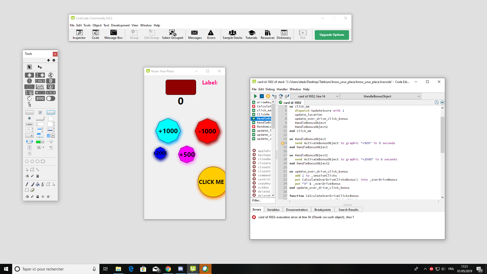
Task: Select the browser globe widget tool
Action: click(x=51, y=75)
